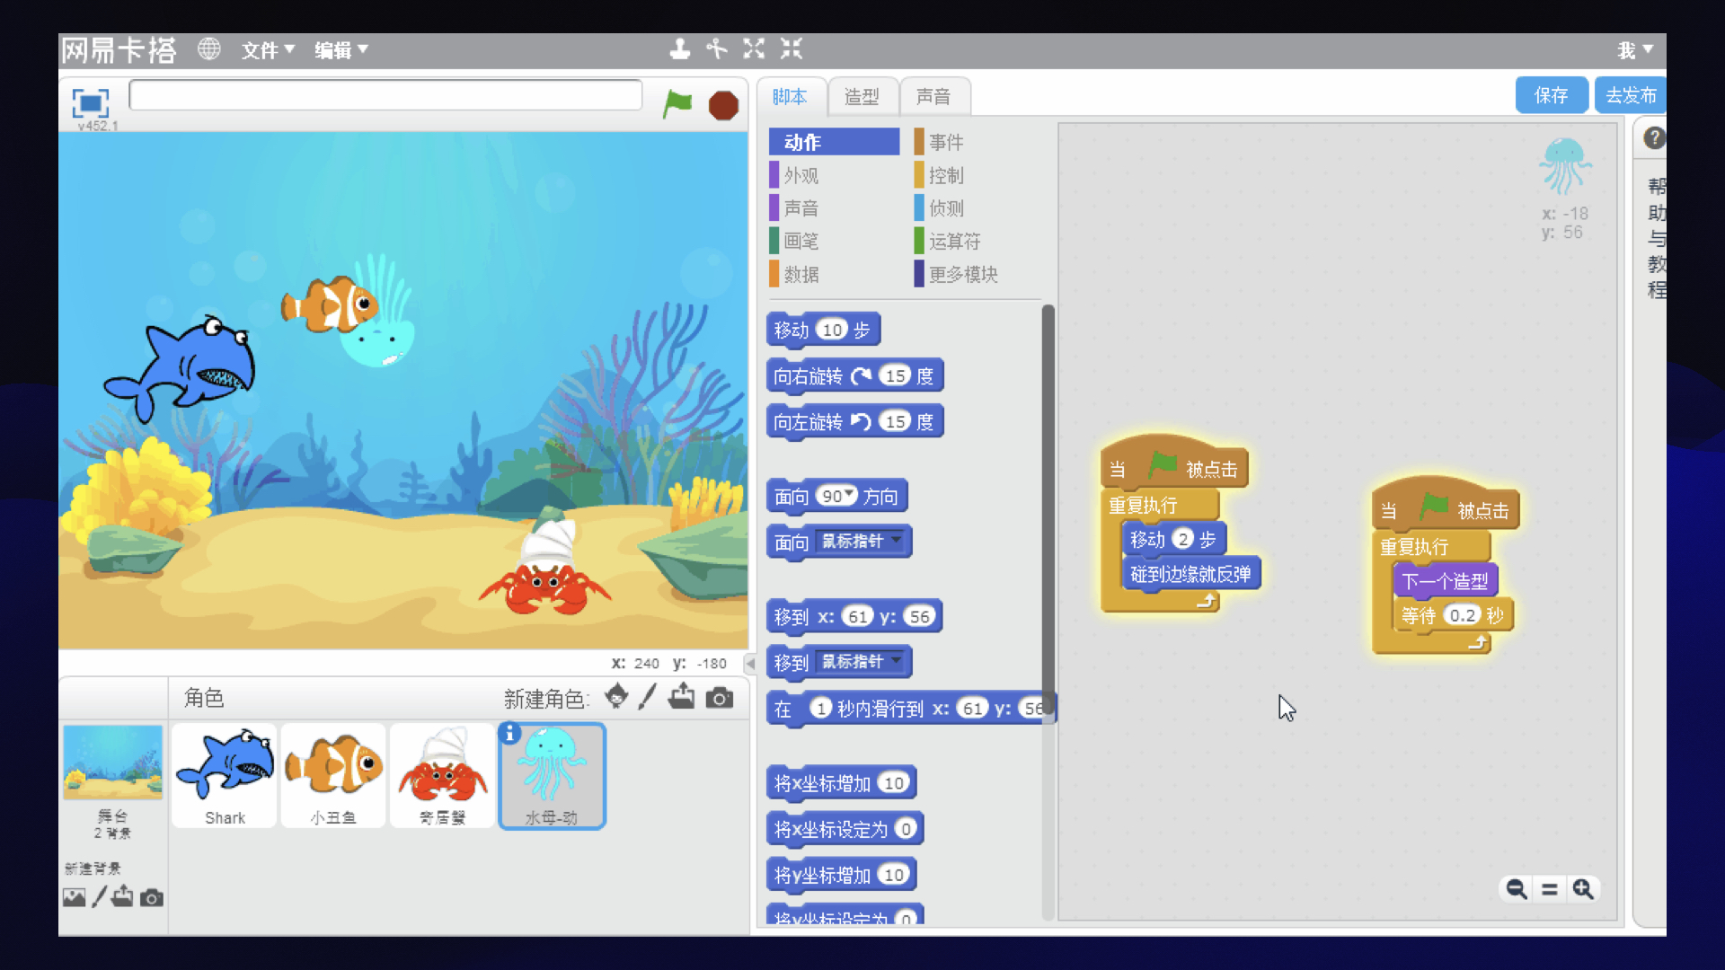Toggle fullscreen stage mode icon
Image resolution: width=1725 pixels, height=970 pixels.
point(90,103)
